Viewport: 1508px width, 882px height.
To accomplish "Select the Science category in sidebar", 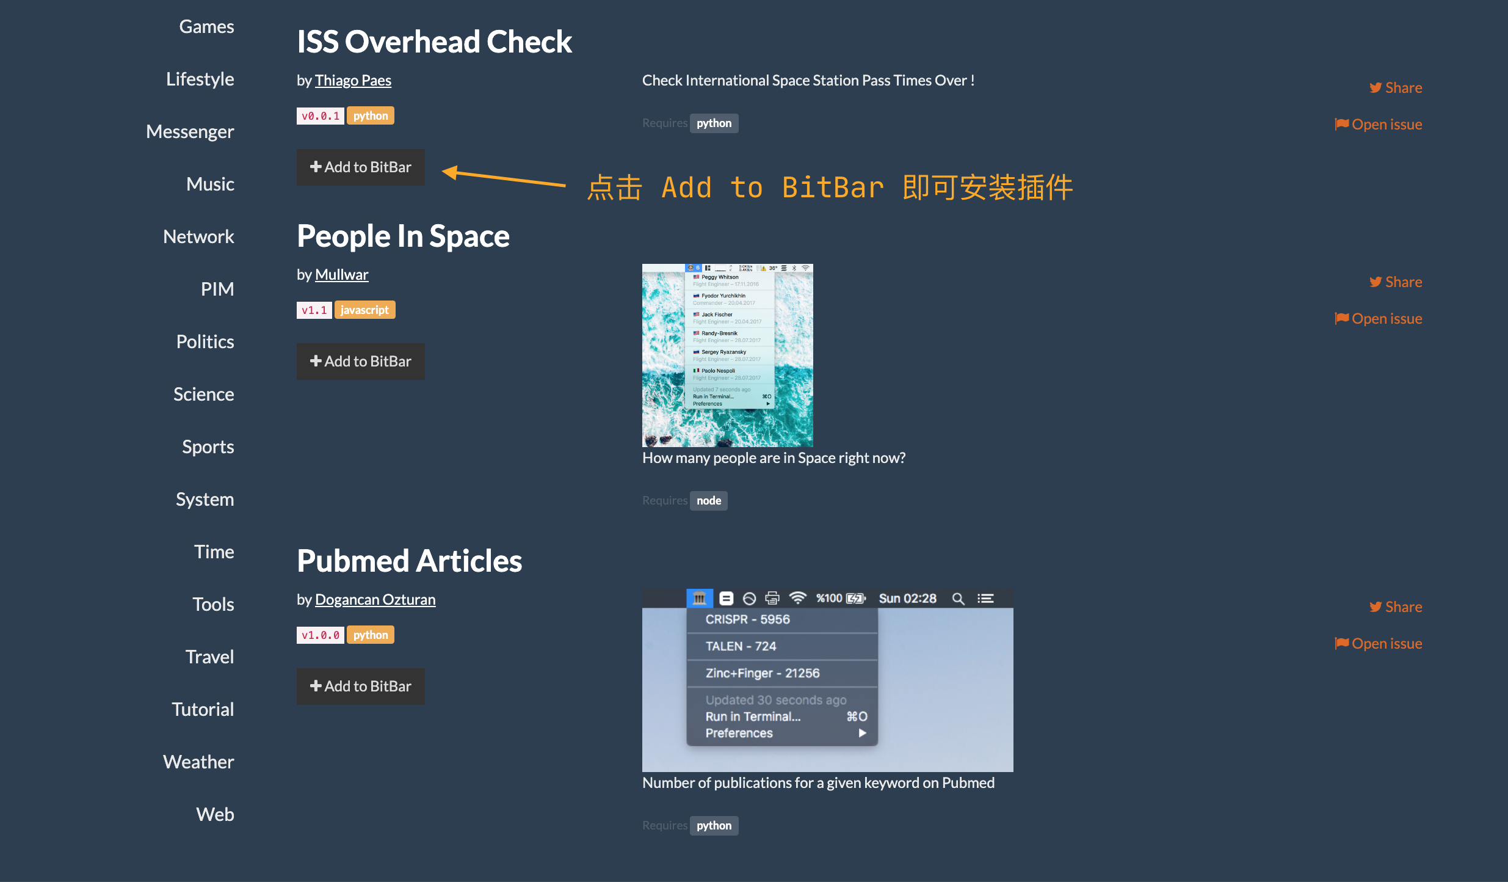I will coord(203,395).
